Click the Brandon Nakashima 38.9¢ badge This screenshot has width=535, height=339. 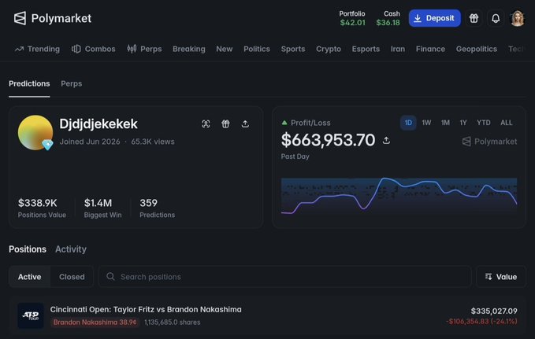(x=95, y=322)
